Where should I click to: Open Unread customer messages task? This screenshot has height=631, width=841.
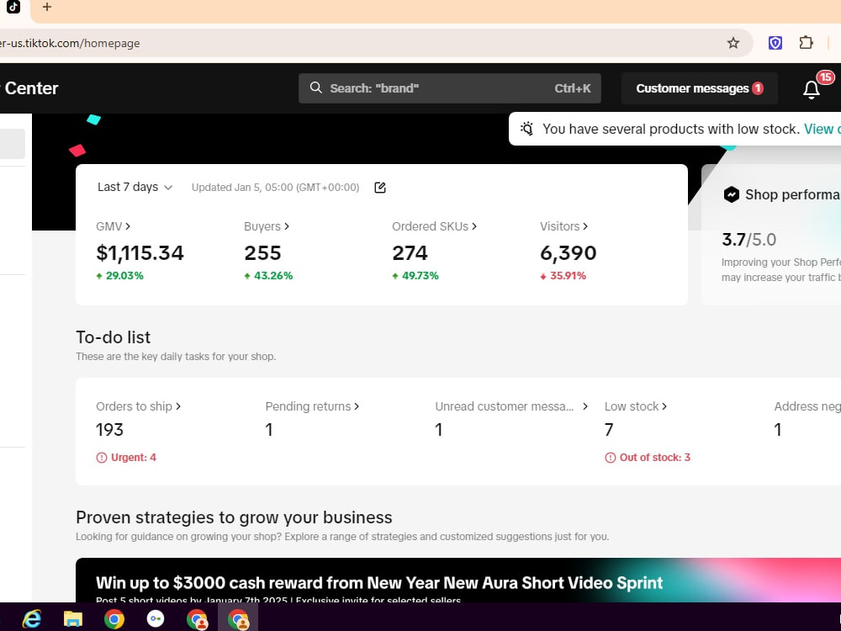pos(511,406)
